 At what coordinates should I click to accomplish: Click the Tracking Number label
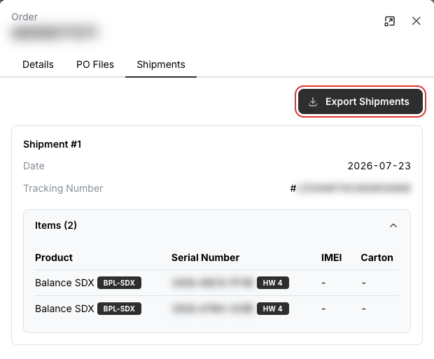click(63, 188)
